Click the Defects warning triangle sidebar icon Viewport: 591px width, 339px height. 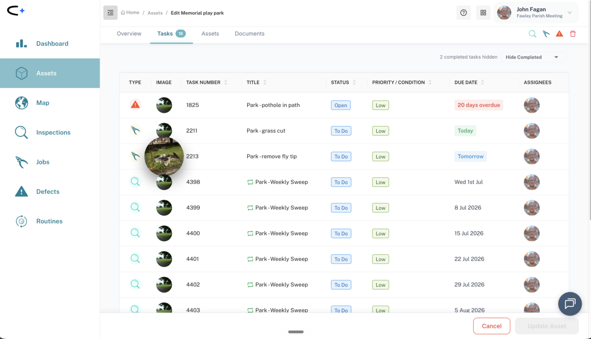point(21,192)
